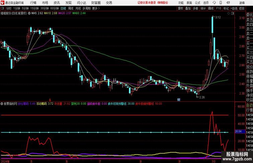Click the 画线 drawing tools button

[211, 8]
